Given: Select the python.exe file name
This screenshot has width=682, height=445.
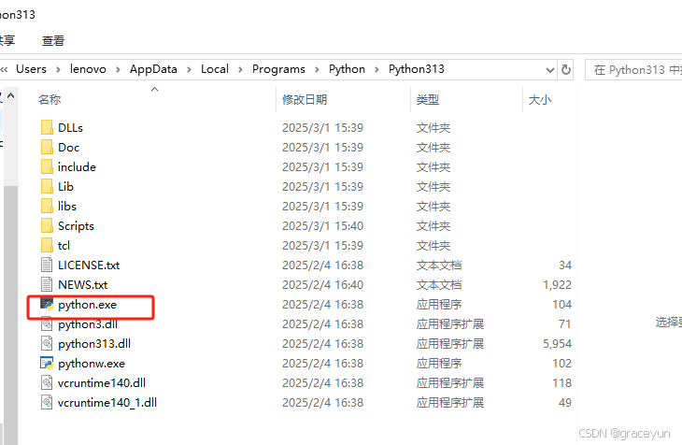Looking at the screenshot, I should (87, 305).
